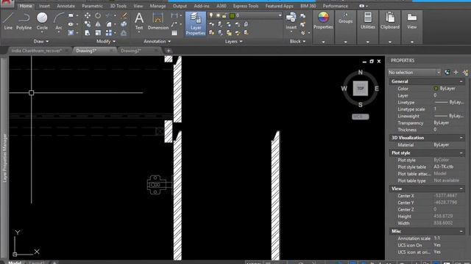Toggle layer on/off lightbulb in layer dropdown

211,15
